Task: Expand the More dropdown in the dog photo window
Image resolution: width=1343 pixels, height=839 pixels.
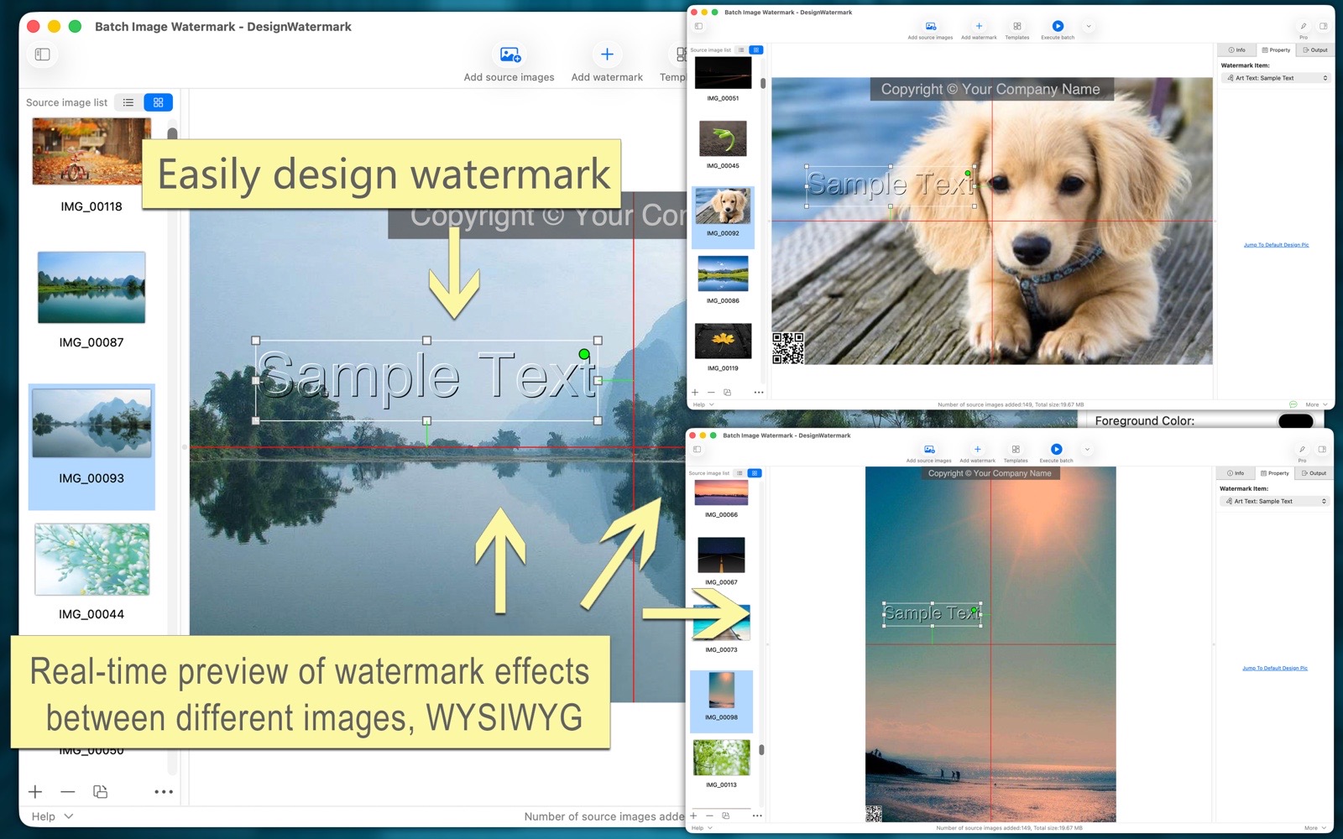Action: point(1315,404)
